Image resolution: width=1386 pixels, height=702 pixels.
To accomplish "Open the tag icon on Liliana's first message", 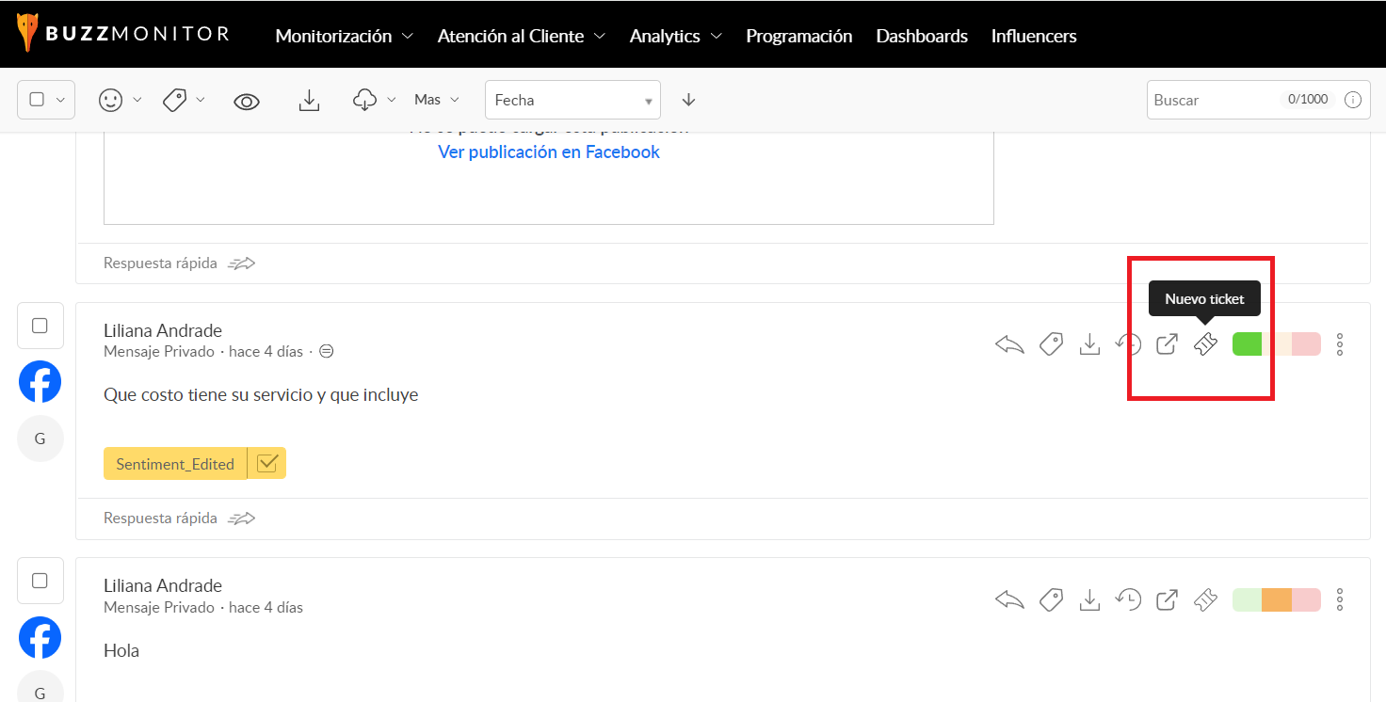I will pyautogui.click(x=1051, y=343).
